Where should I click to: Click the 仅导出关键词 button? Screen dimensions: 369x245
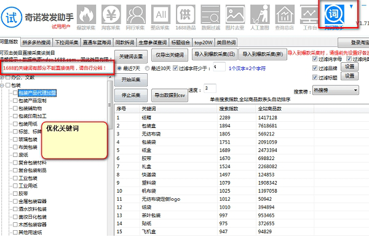click(x=170, y=55)
